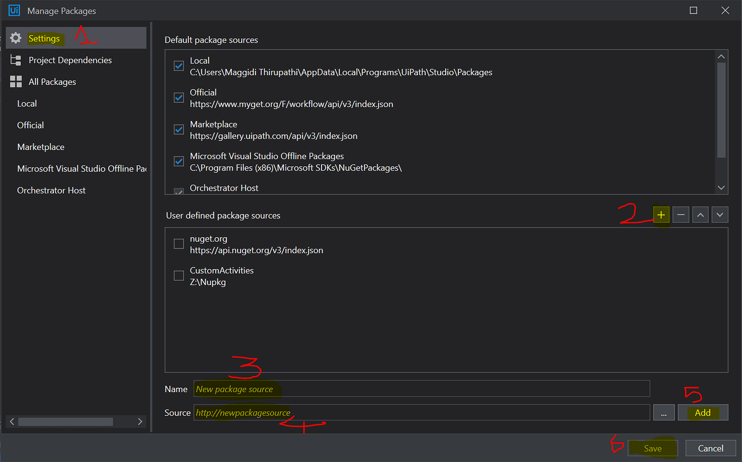Close the Manage Packages window
Screen dimensions: 742x462
tap(725, 10)
